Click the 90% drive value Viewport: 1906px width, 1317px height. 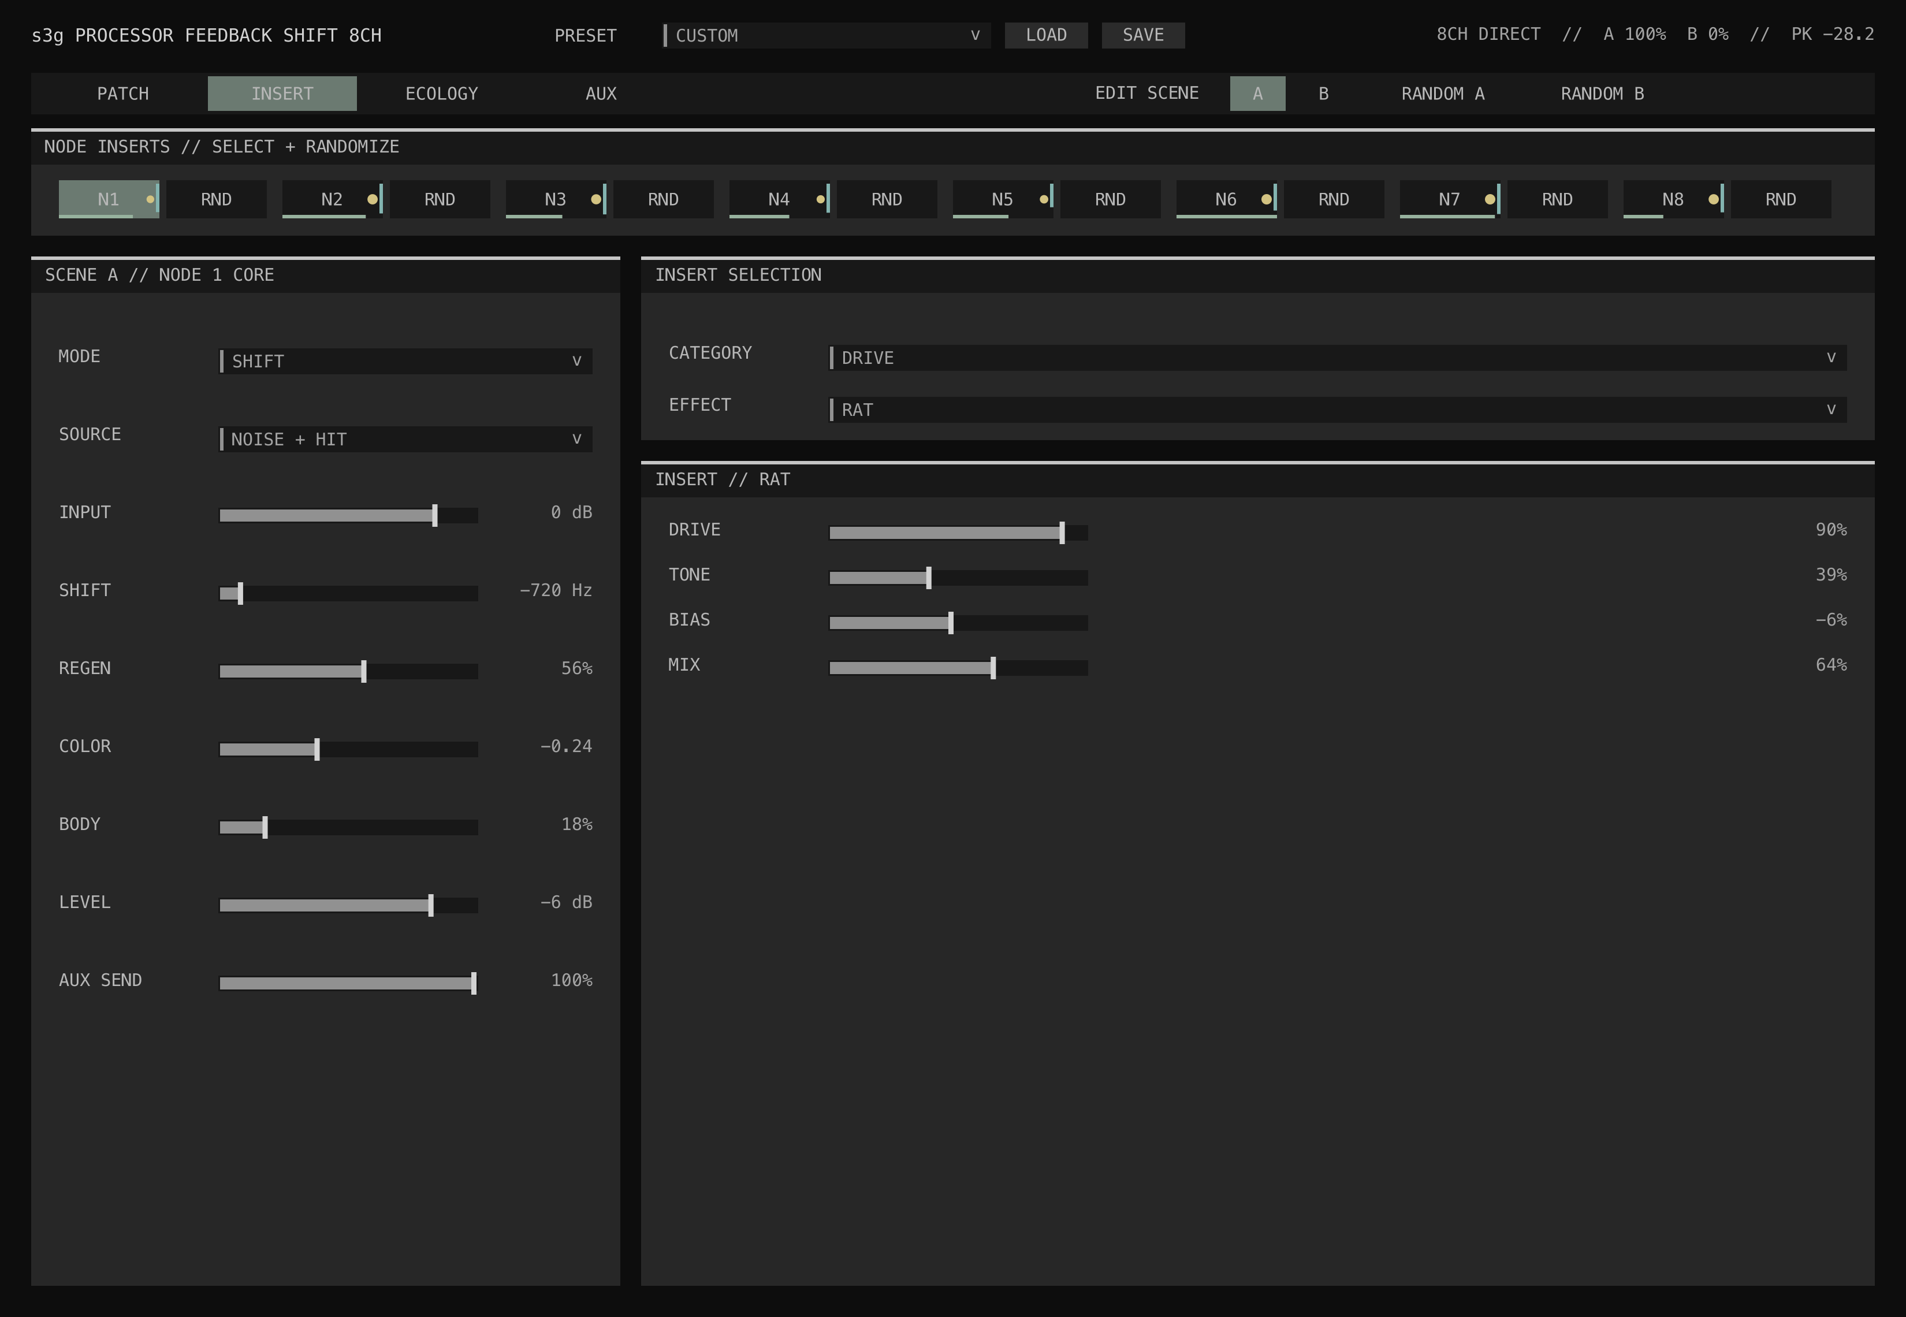tap(1831, 530)
